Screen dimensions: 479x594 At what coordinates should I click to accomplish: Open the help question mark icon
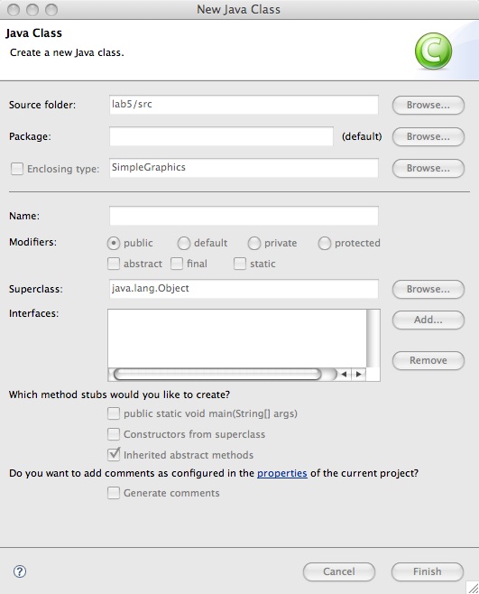point(20,571)
